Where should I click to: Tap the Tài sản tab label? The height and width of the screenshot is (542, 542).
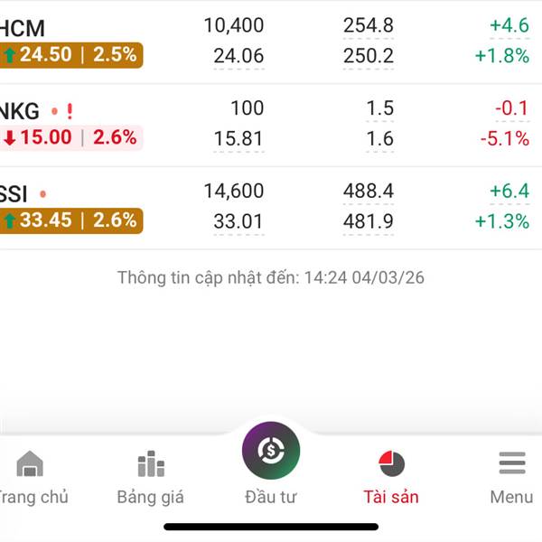coord(391,497)
